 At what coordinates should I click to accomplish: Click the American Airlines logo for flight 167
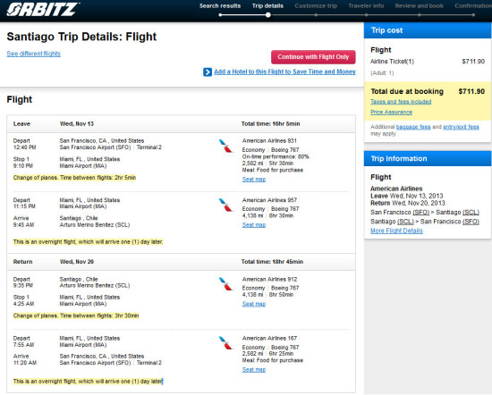(x=225, y=343)
